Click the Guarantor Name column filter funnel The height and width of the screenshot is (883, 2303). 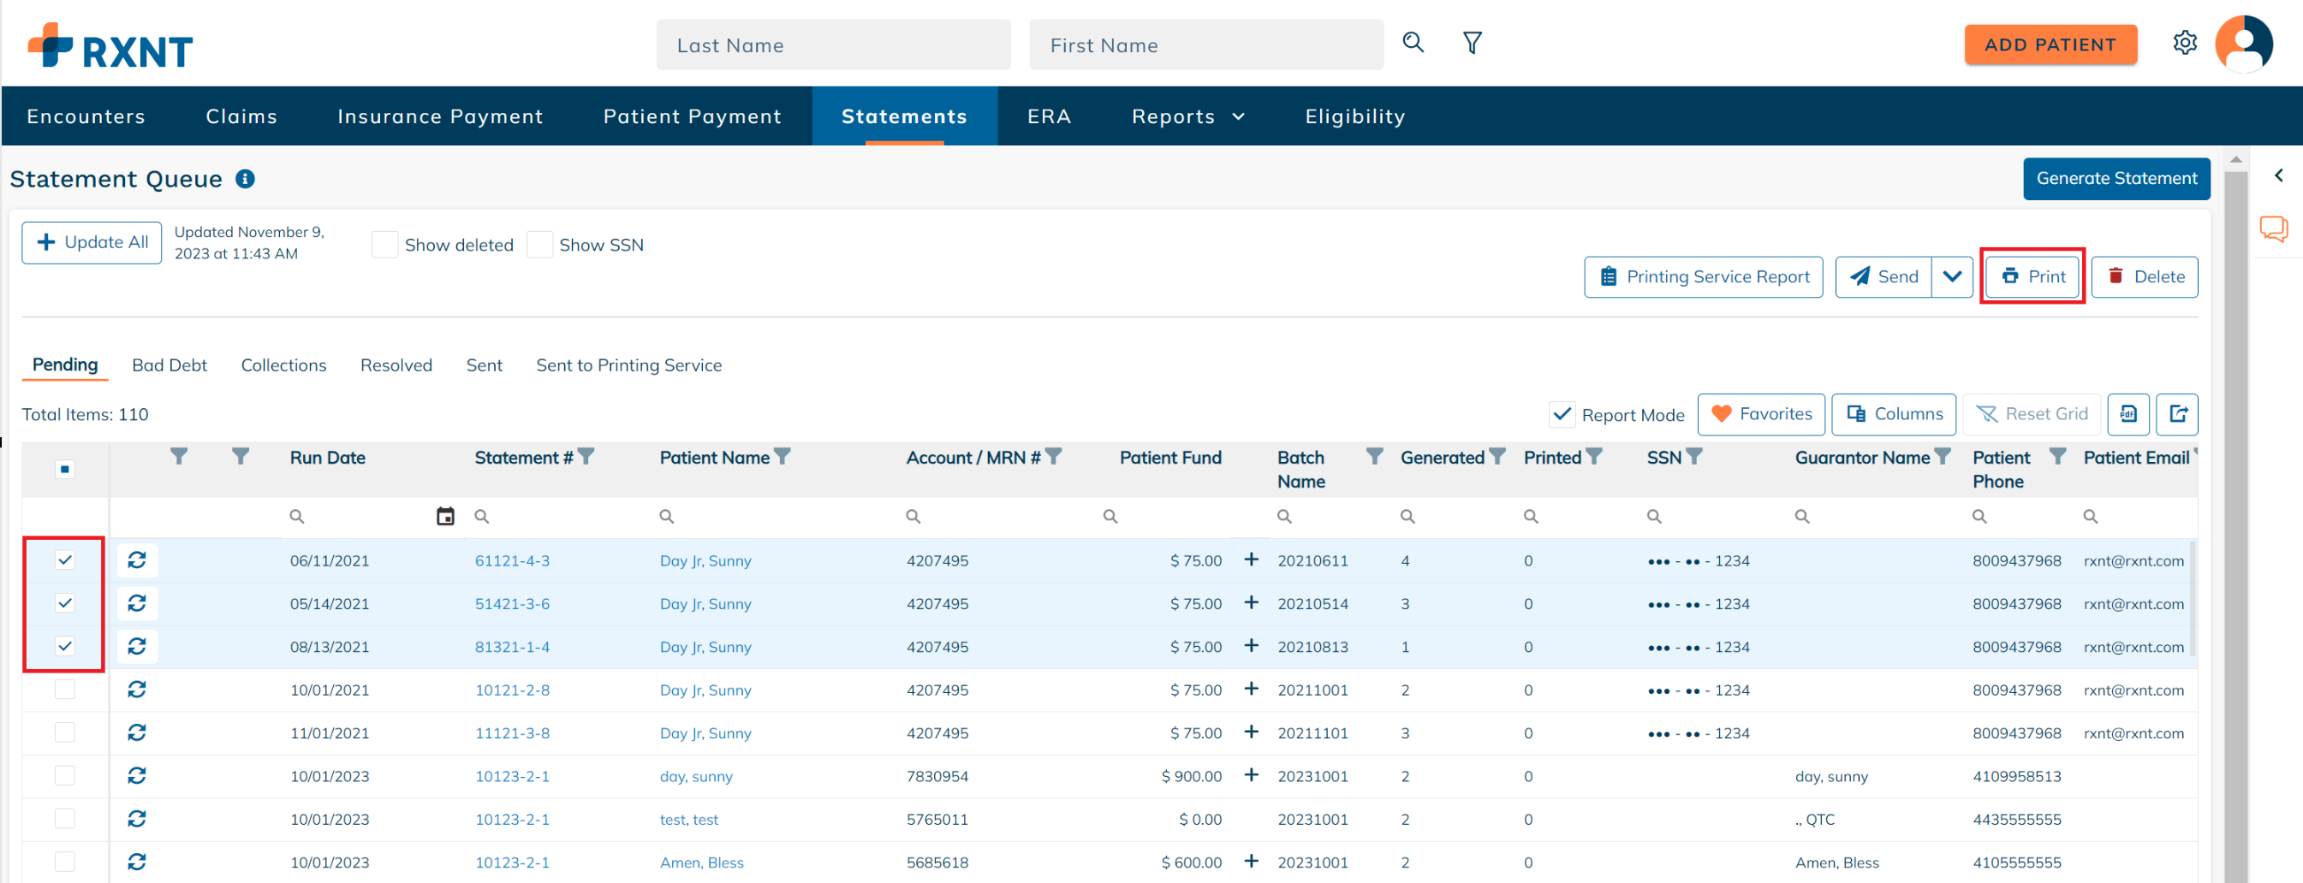pyautogui.click(x=1943, y=457)
